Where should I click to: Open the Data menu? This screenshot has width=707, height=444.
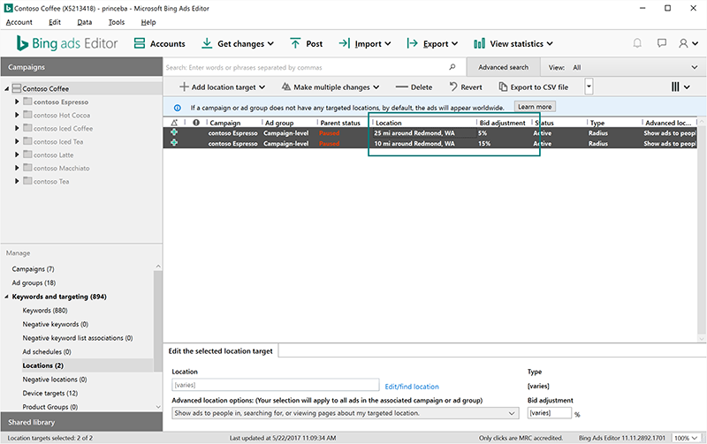pos(84,22)
